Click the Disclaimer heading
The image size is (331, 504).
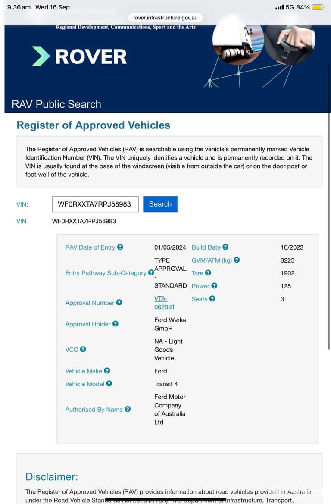pos(52,476)
